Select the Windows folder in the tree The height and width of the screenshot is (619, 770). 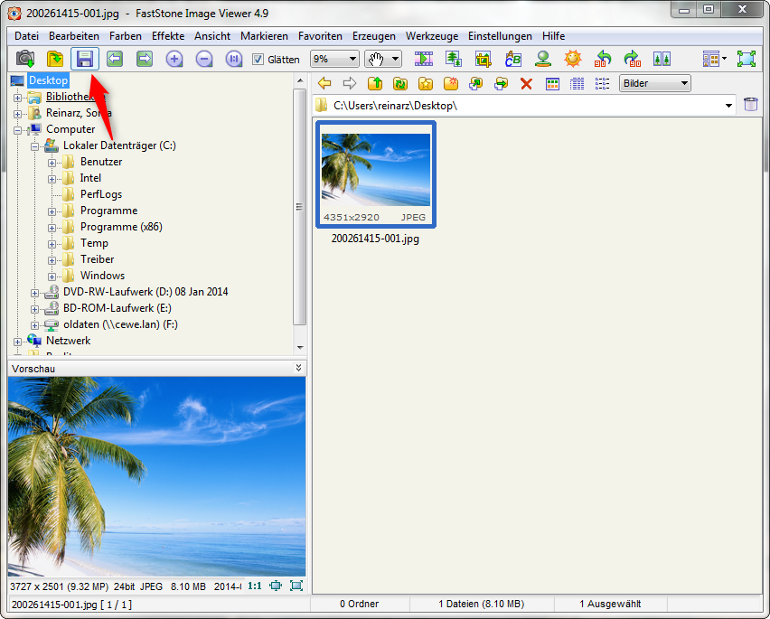102,276
